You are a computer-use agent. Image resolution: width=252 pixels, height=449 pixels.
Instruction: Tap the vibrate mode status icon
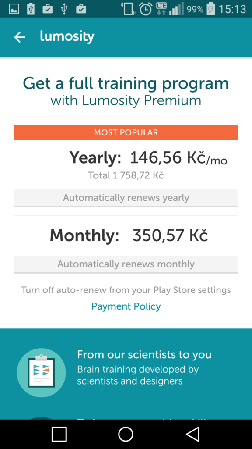coord(128,9)
